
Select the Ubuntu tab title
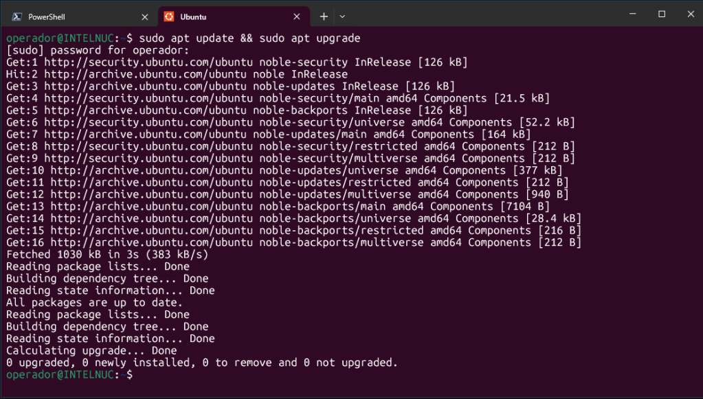tap(193, 16)
